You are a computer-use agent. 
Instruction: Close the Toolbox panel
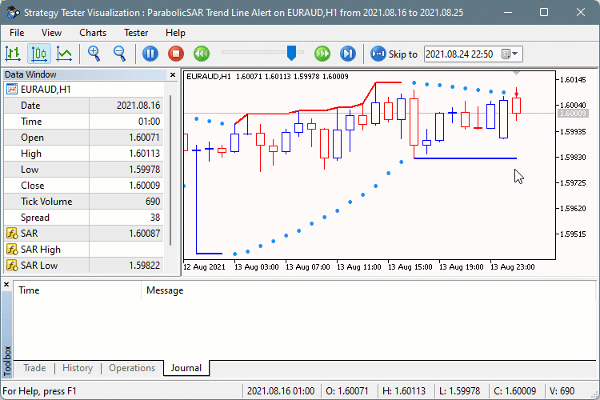[6, 285]
